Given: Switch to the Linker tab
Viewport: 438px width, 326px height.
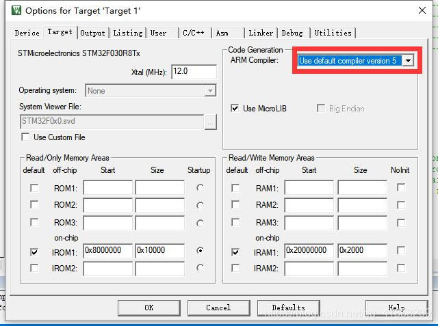Looking at the screenshot, I should [261, 33].
